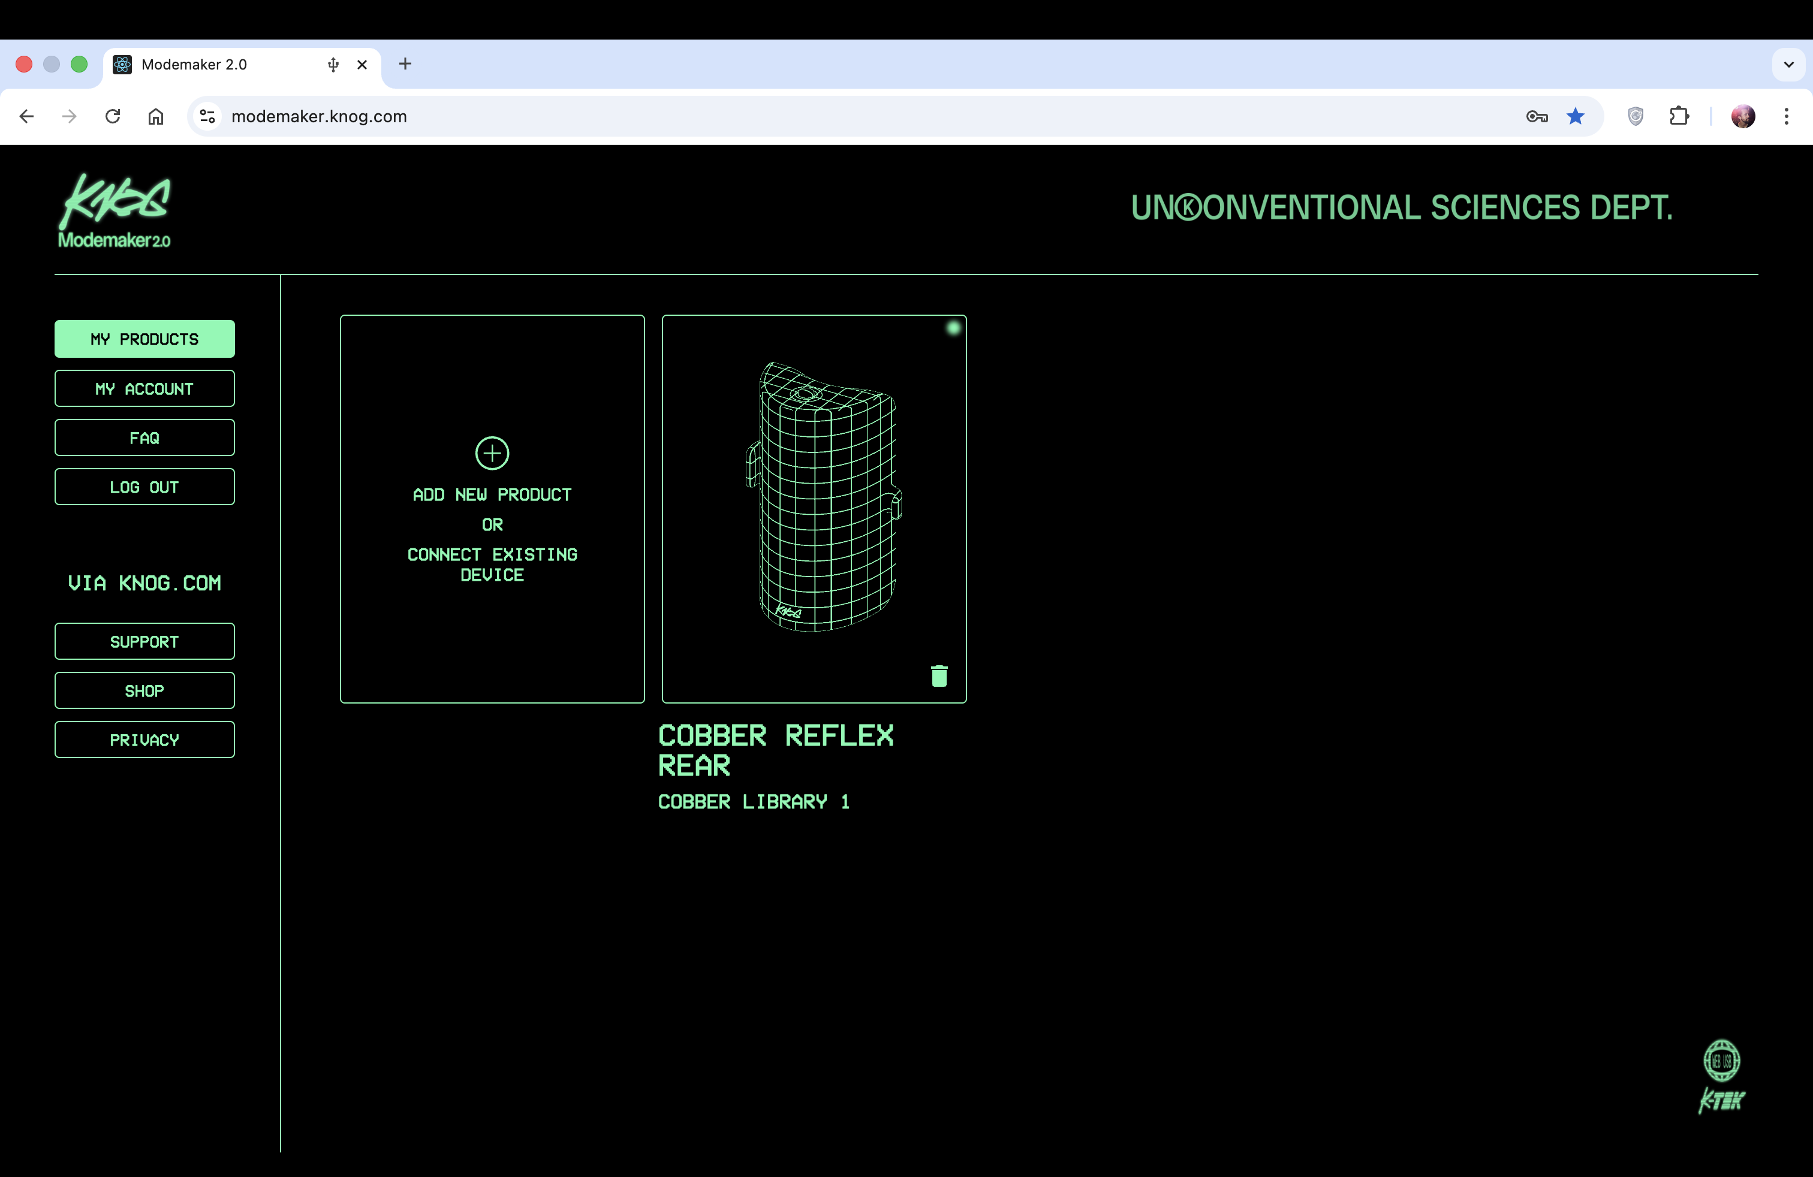Viewport: 1813px width, 1177px height.
Task: Open the Support page
Action: pyautogui.click(x=144, y=640)
